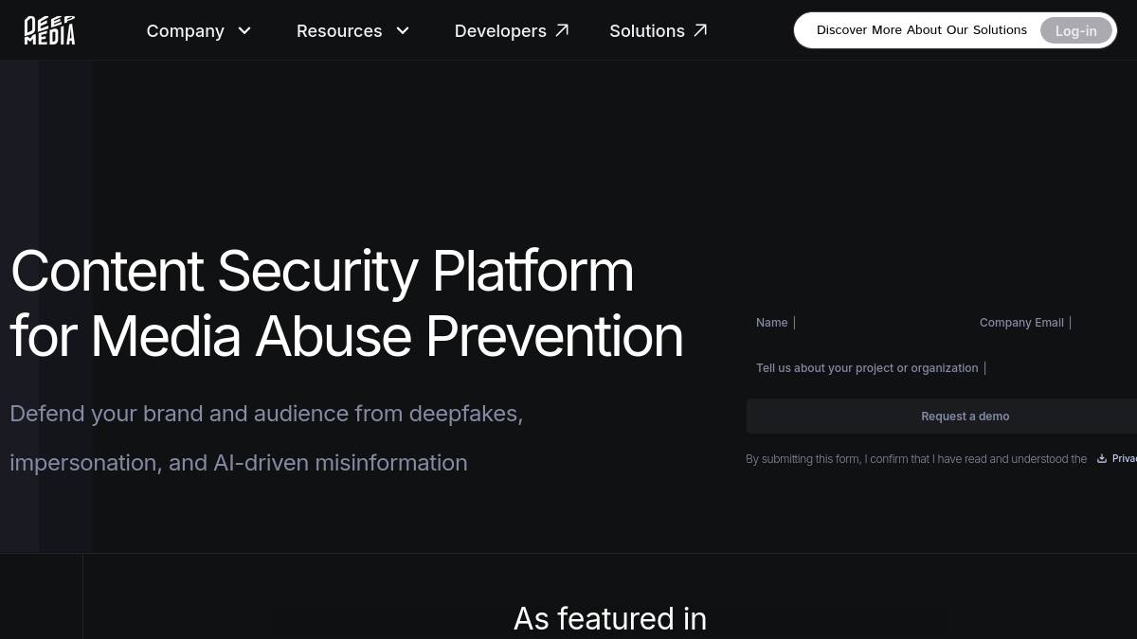Open the Company menu

(x=186, y=30)
